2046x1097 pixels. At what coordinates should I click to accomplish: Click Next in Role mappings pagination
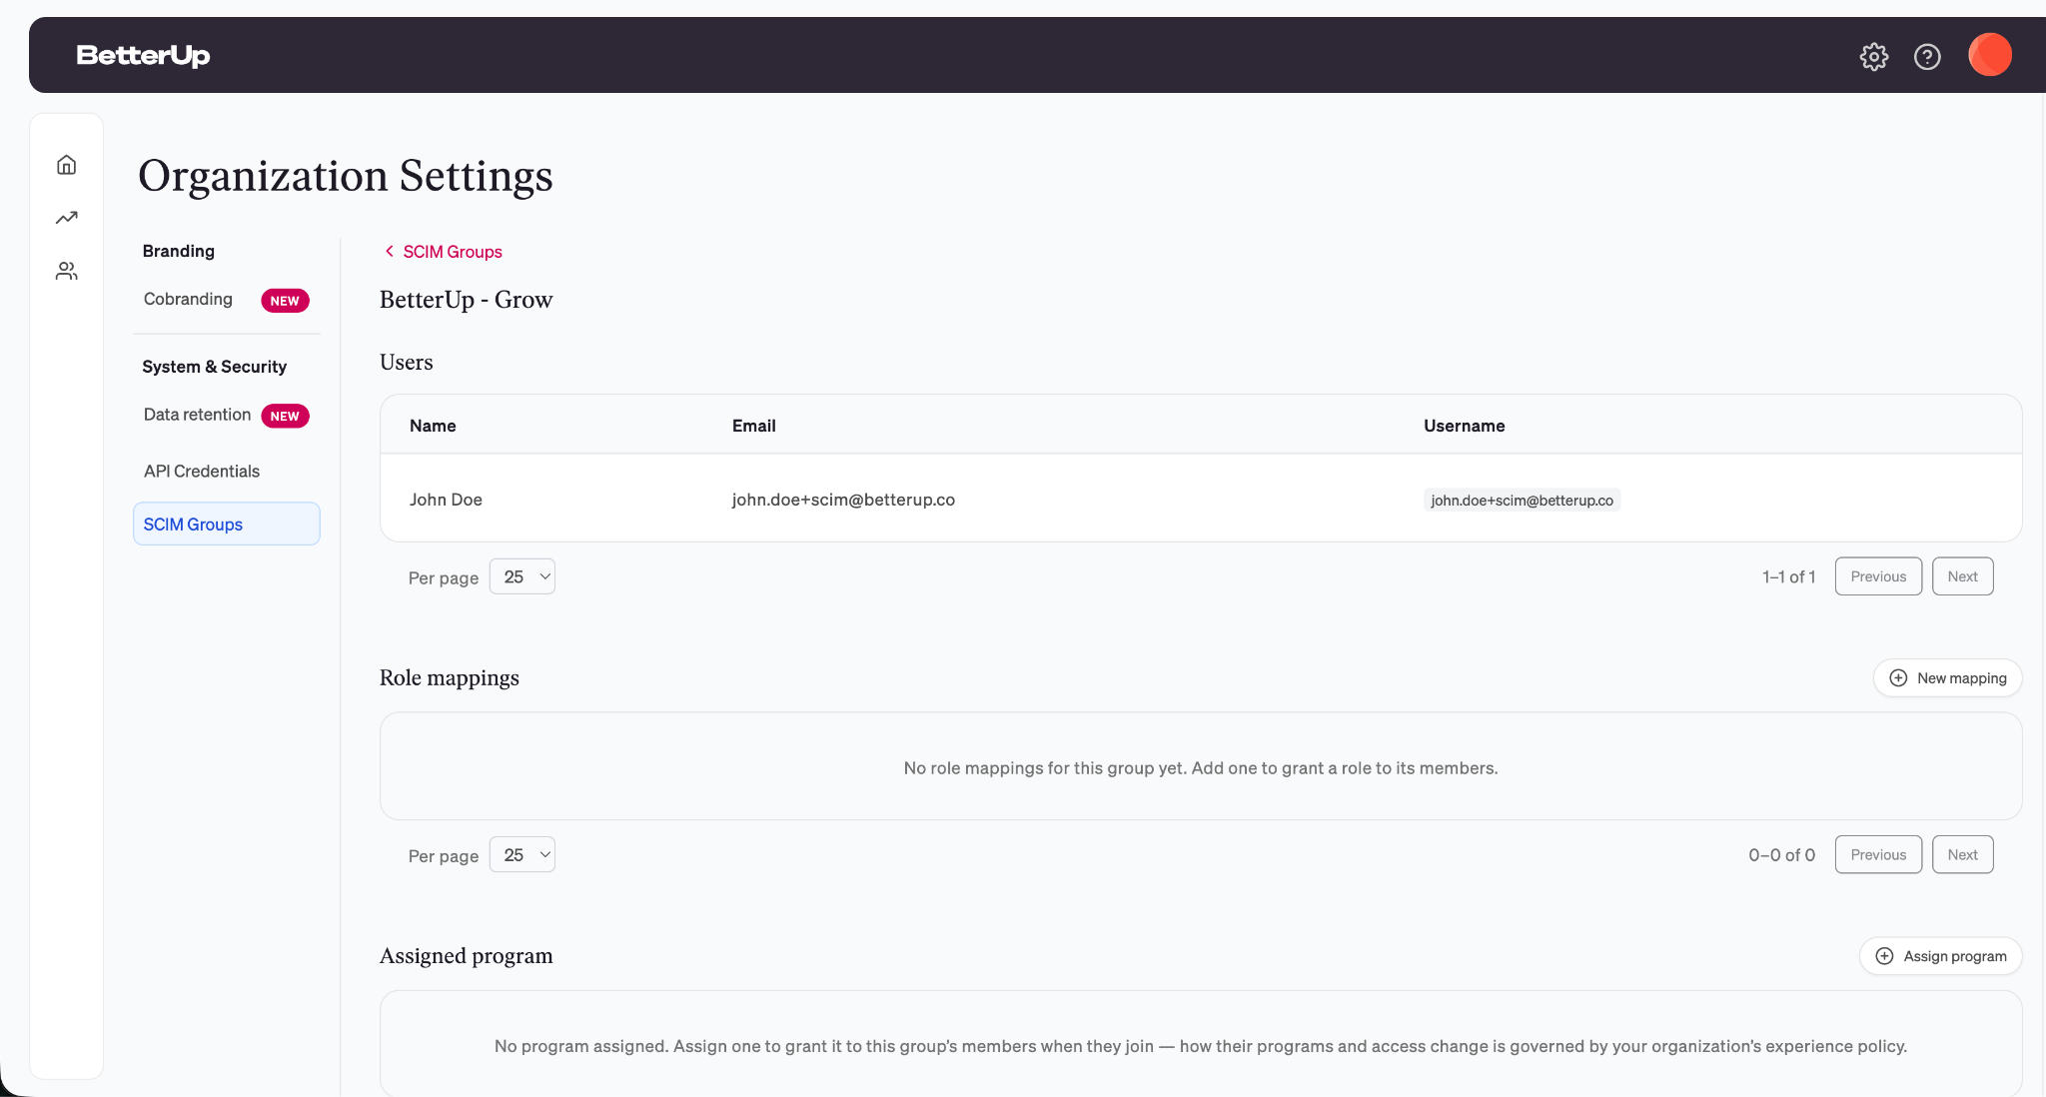tap(1962, 855)
